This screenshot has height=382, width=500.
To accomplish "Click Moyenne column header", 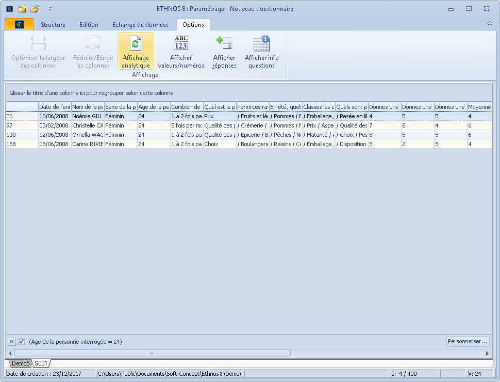I will point(479,107).
